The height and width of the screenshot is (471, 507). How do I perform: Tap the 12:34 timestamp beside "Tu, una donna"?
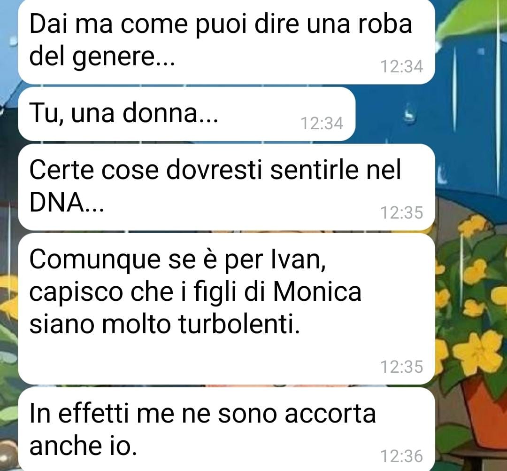coord(322,124)
